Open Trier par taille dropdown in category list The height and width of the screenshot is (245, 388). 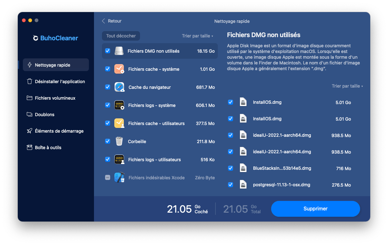coord(197,36)
